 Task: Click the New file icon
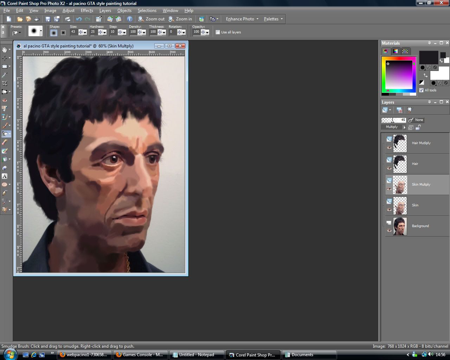click(x=9, y=19)
